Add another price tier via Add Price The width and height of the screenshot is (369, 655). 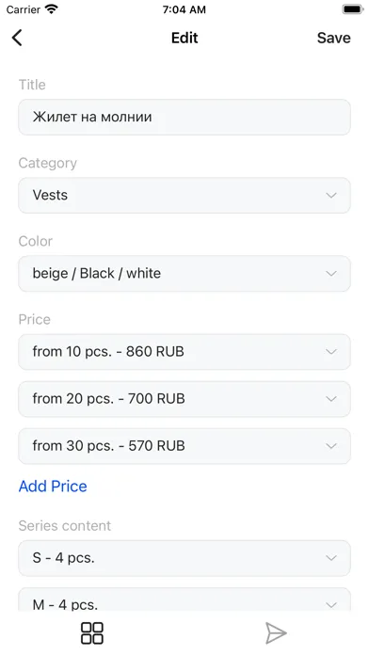[53, 487]
